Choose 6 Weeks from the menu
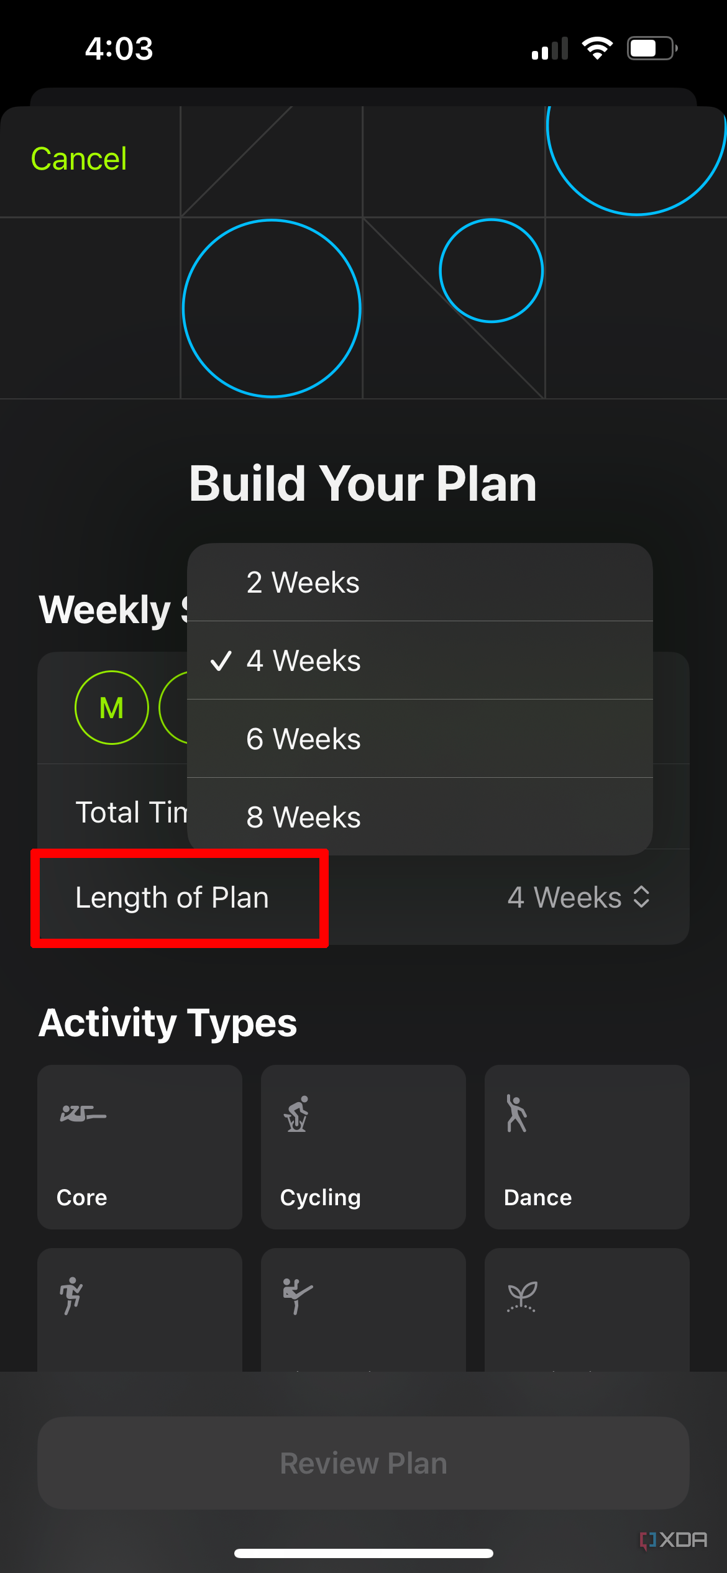The image size is (727, 1573). point(303,739)
